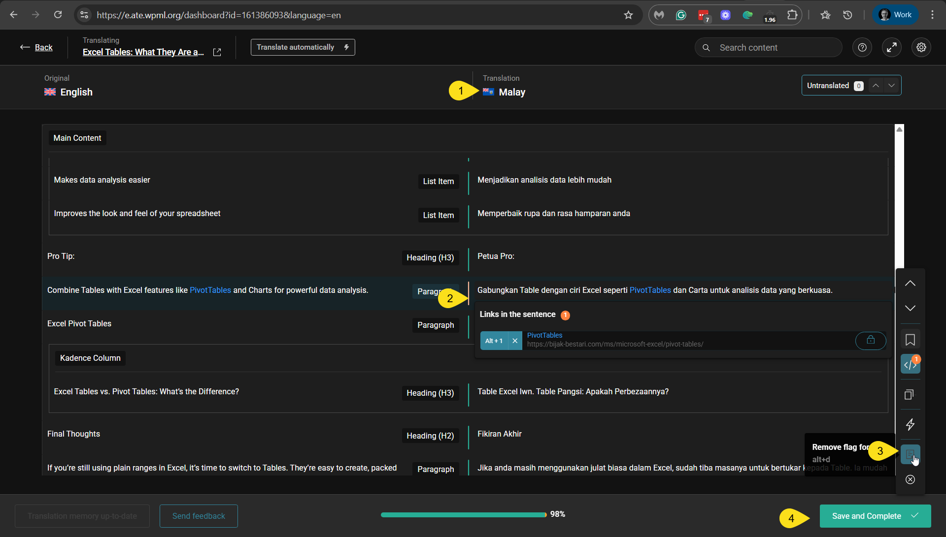
Task: Go to previous untranslated segment chevron
Action: pyautogui.click(x=876, y=86)
